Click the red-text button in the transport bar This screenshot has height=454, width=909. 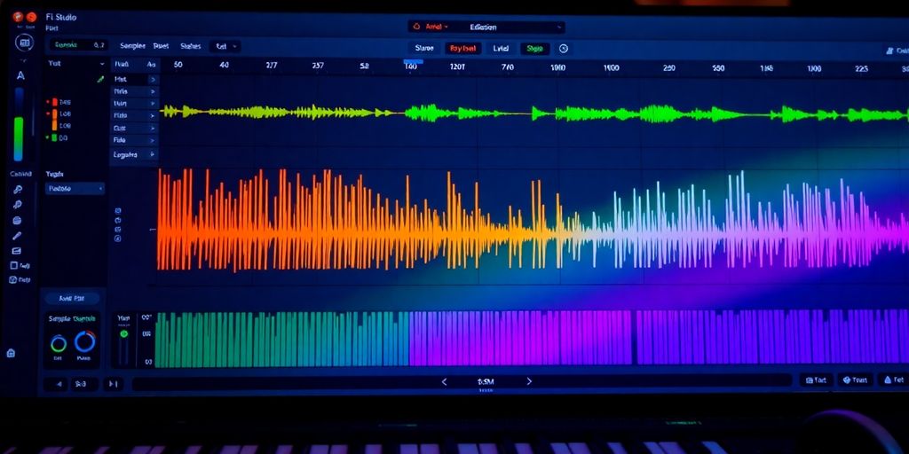pos(463,49)
